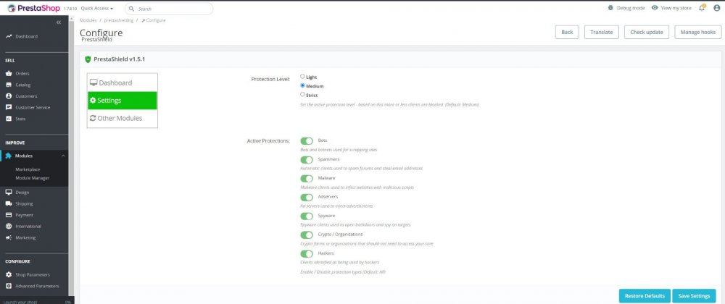
Task: Click the Orders basket icon
Action: coord(8,73)
